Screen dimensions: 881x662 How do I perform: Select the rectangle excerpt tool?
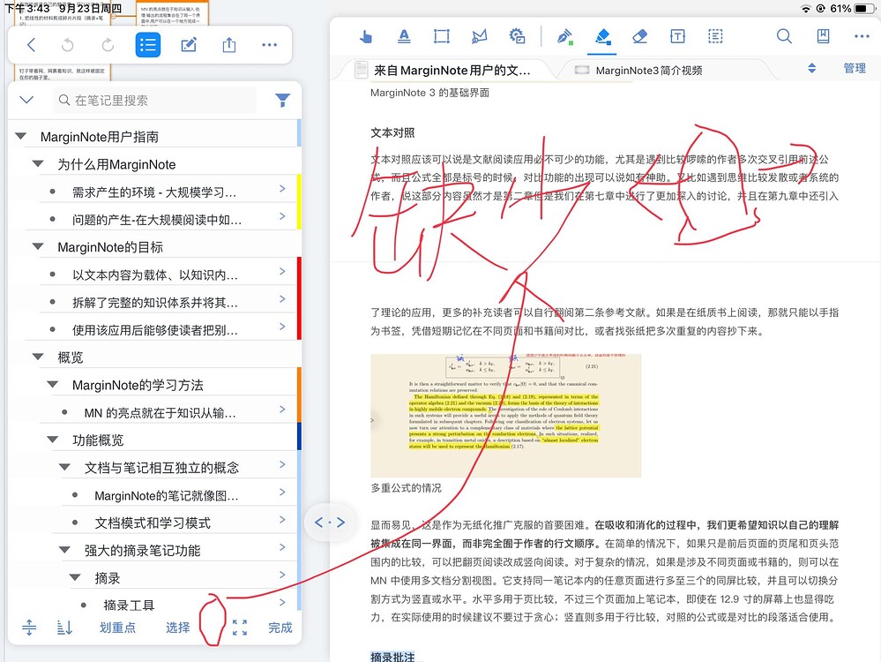(442, 36)
